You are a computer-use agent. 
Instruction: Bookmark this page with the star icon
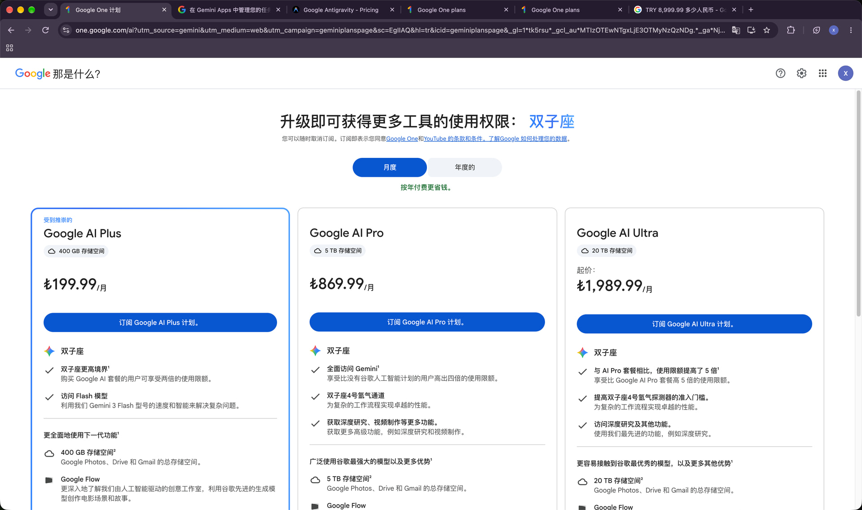[767, 30]
